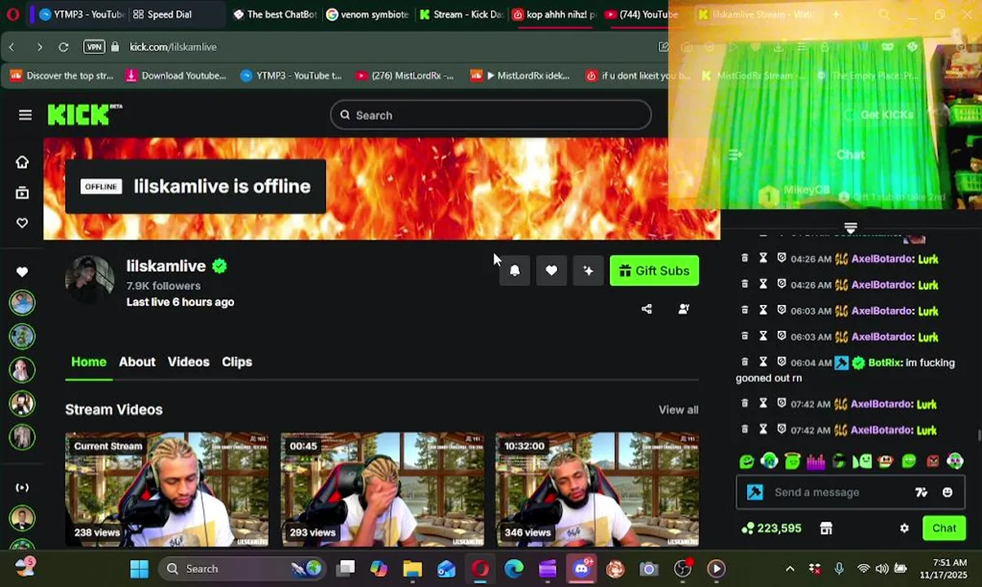Switch to Stream - Kick Da tab
Image resolution: width=982 pixels, height=587 pixels.
pyautogui.click(x=462, y=14)
